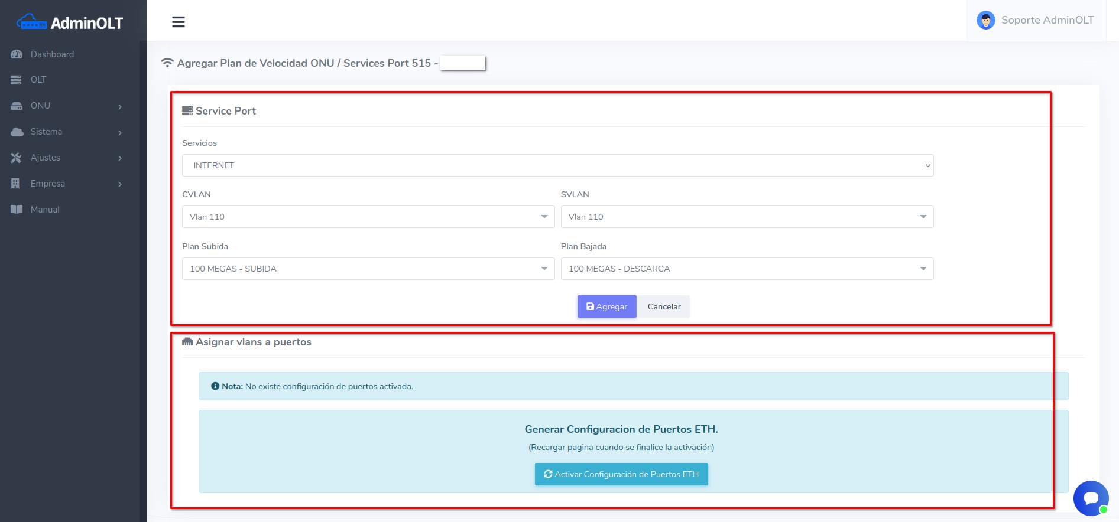1119x522 pixels.
Task: Click the Empresa building icon in sidebar
Action: coord(16,184)
